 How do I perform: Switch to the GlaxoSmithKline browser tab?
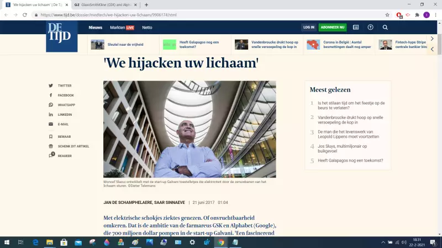coord(105,5)
